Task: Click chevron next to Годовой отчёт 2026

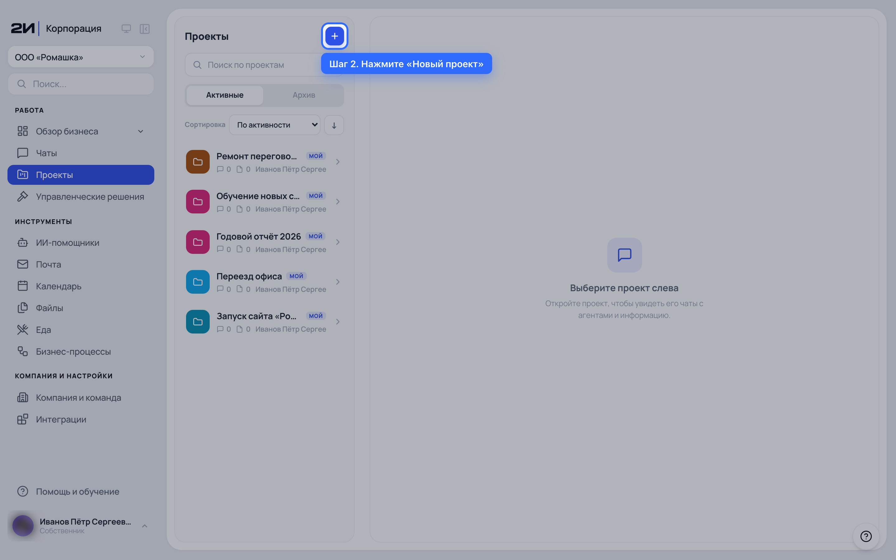Action: pos(338,242)
